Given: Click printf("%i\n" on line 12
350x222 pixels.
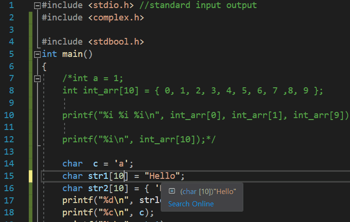Looking at the screenshot, I should [x=95, y=139].
